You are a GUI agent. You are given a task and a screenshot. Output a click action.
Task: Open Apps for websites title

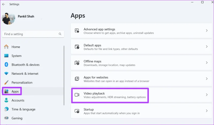click(96, 77)
